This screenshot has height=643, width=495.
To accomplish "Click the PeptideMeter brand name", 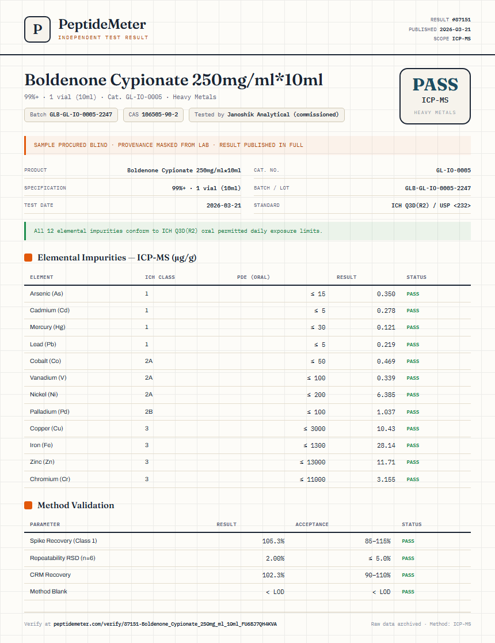I will pos(102,24).
